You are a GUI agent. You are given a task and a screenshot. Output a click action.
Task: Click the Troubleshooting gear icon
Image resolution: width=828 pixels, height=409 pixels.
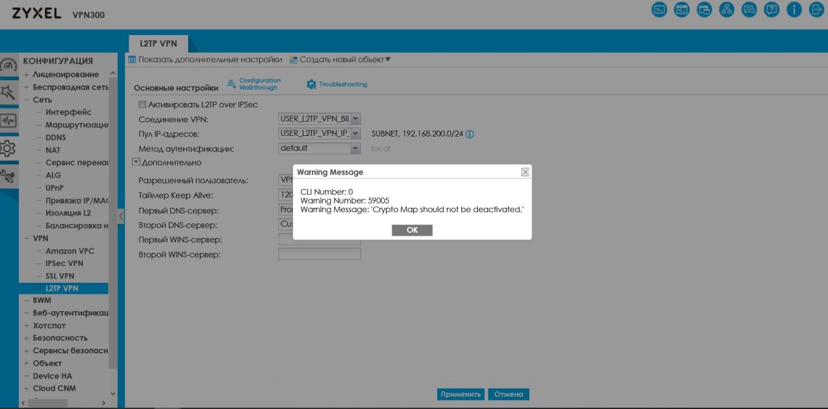(x=311, y=84)
